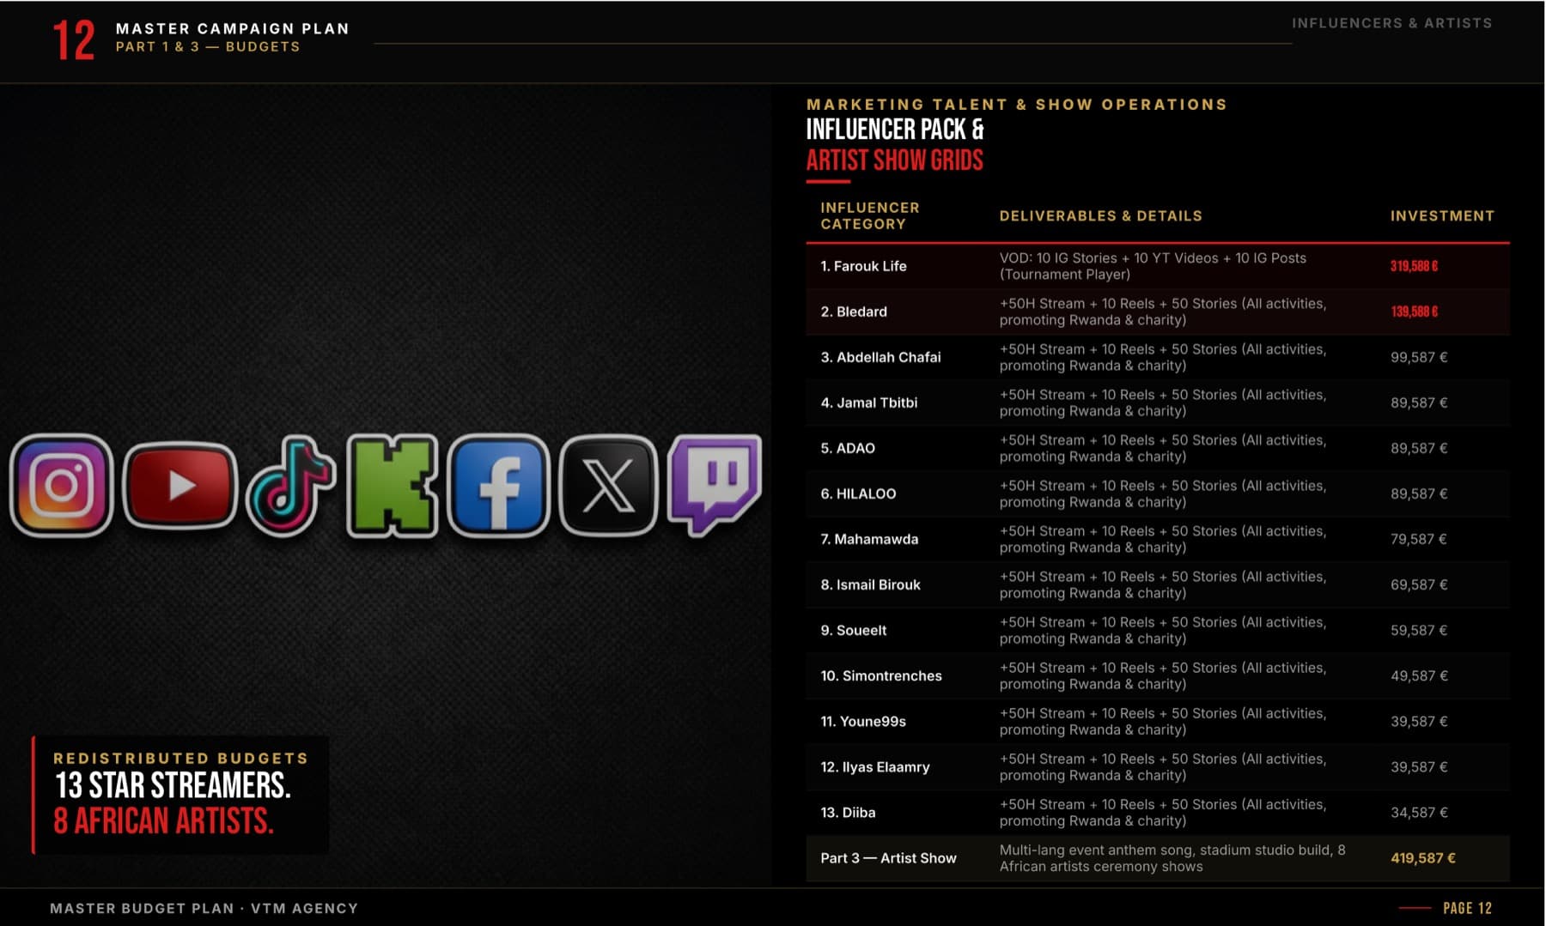
Task: Click the Artist Show "Multi-lang event anthem song" details
Action: click(1172, 858)
